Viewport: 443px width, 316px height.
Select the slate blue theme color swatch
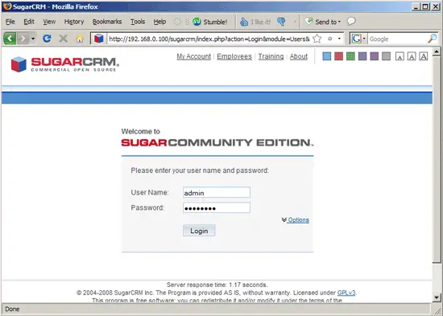[x=362, y=56]
